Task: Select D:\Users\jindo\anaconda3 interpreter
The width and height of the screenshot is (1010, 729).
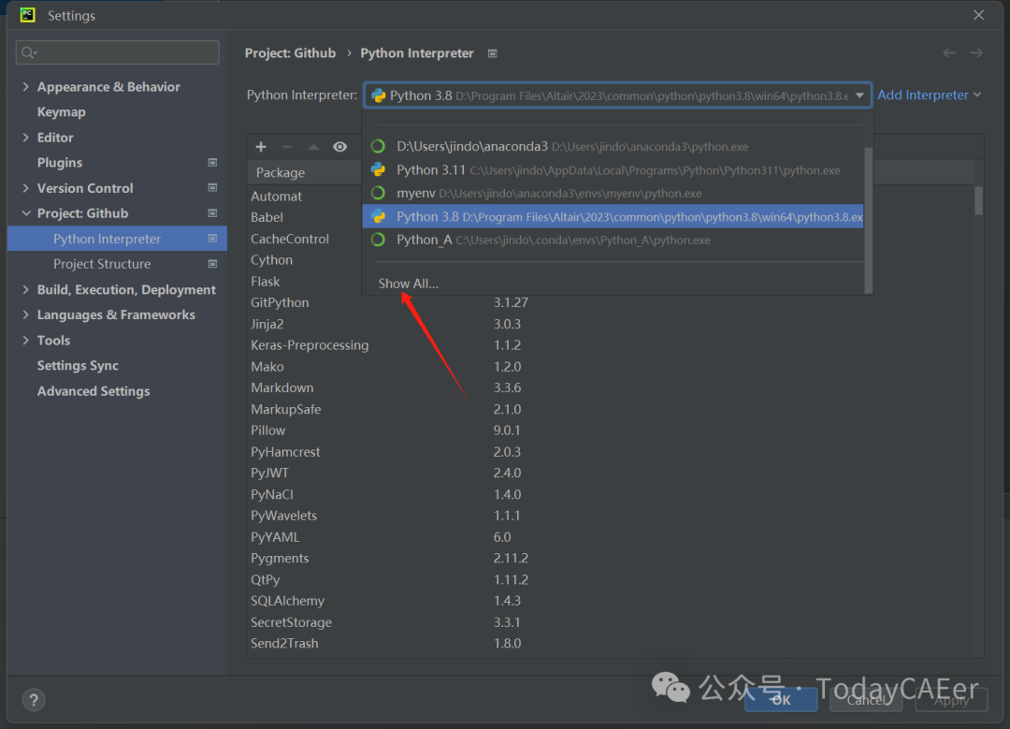Action: tap(613, 146)
